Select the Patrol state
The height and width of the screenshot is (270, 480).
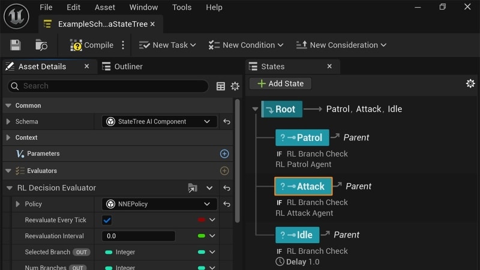[302, 137]
